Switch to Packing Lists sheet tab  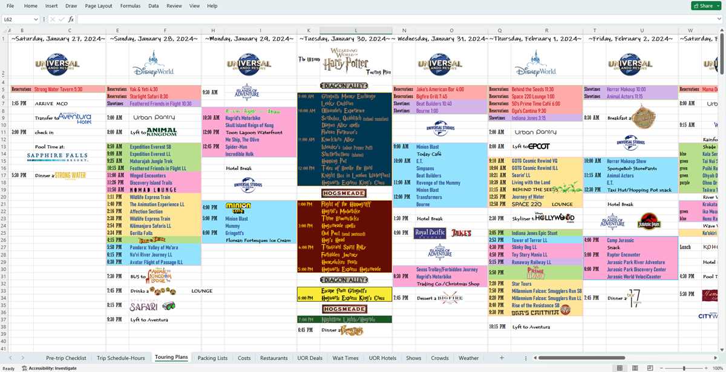[212, 358]
